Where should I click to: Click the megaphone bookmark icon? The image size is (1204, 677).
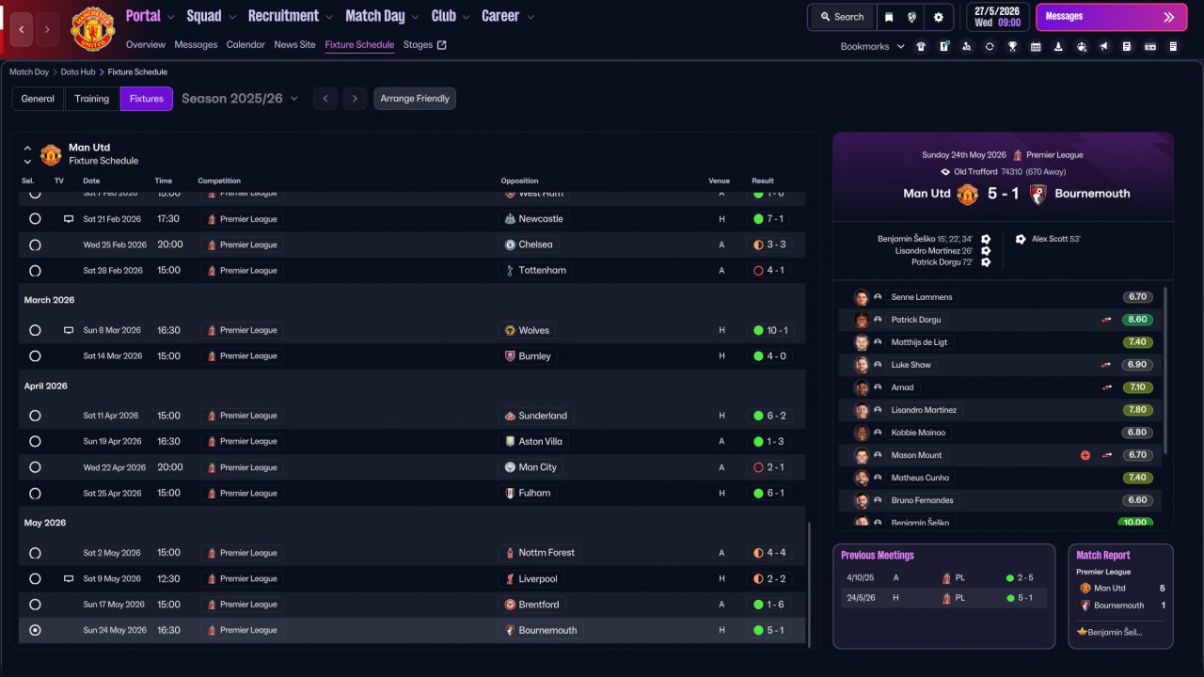pyautogui.click(x=1104, y=46)
